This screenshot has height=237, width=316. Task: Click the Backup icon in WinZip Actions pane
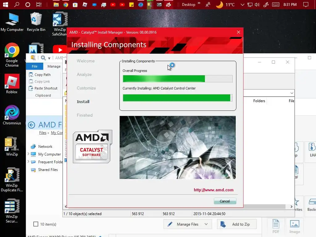312,205
